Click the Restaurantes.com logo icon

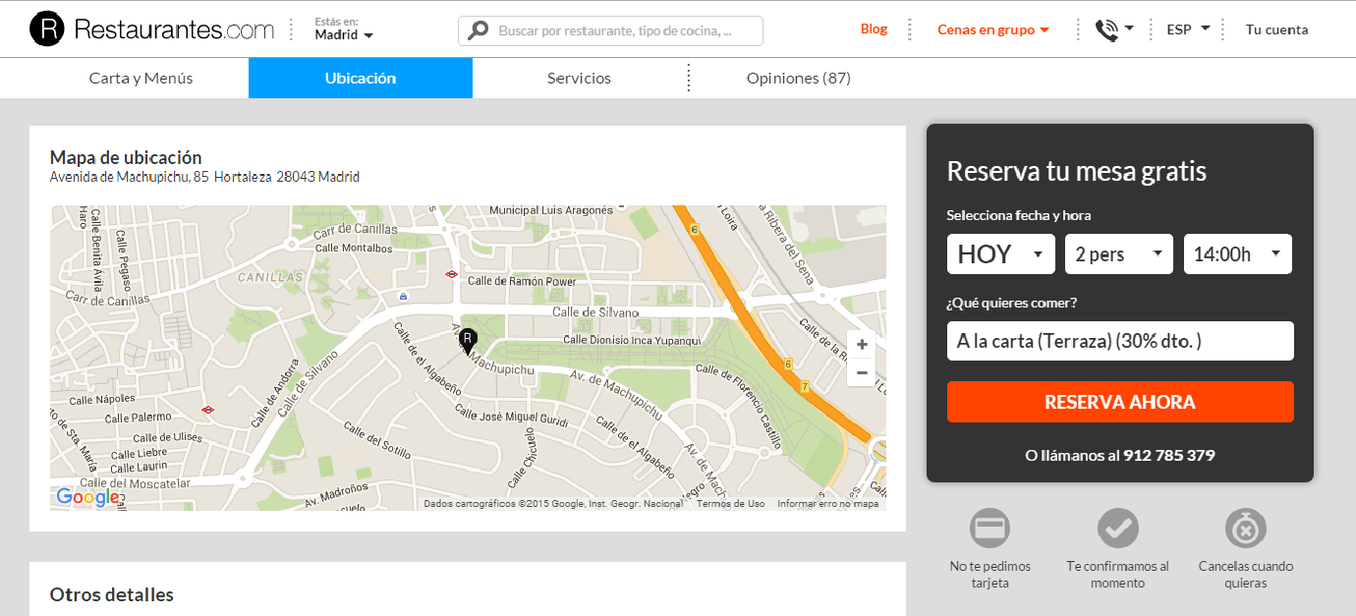click(47, 29)
